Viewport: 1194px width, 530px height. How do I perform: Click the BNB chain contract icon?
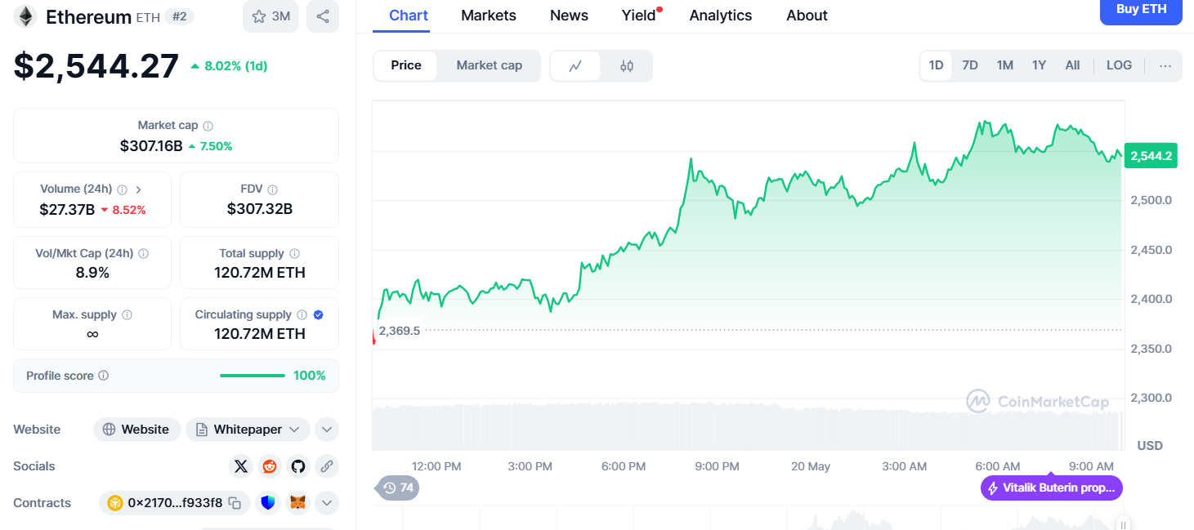114,503
